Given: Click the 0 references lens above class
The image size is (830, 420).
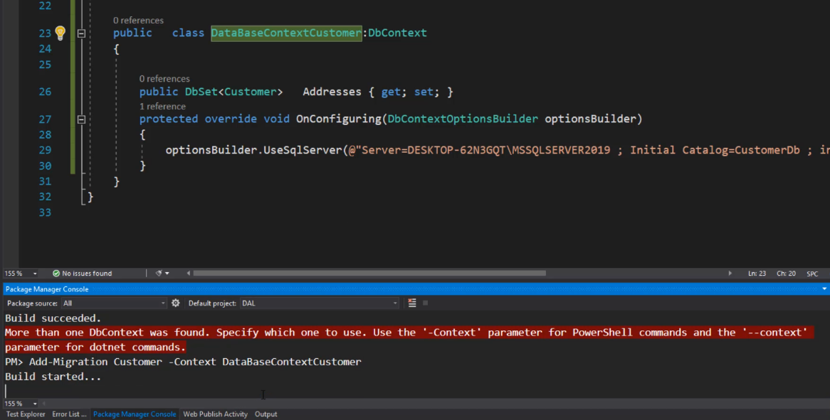Looking at the screenshot, I should [x=138, y=20].
